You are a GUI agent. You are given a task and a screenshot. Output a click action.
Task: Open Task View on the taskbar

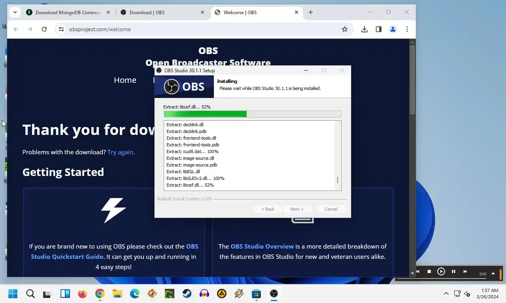click(x=47, y=294)
